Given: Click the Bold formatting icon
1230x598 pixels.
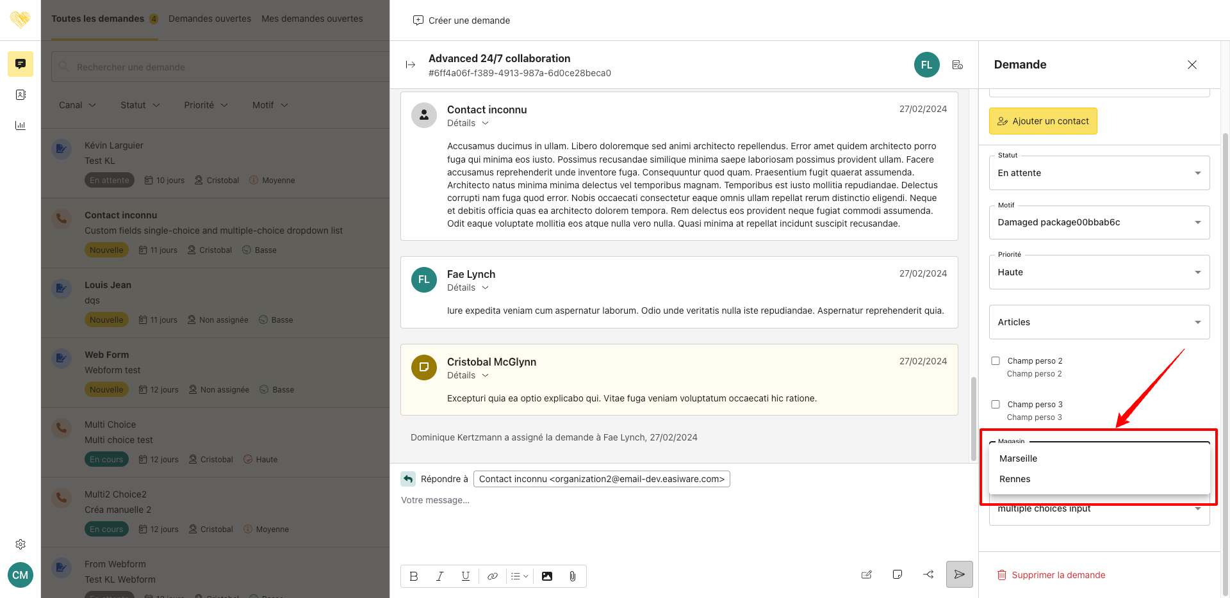Looking at the screenshot, I should tap(414, 576).
